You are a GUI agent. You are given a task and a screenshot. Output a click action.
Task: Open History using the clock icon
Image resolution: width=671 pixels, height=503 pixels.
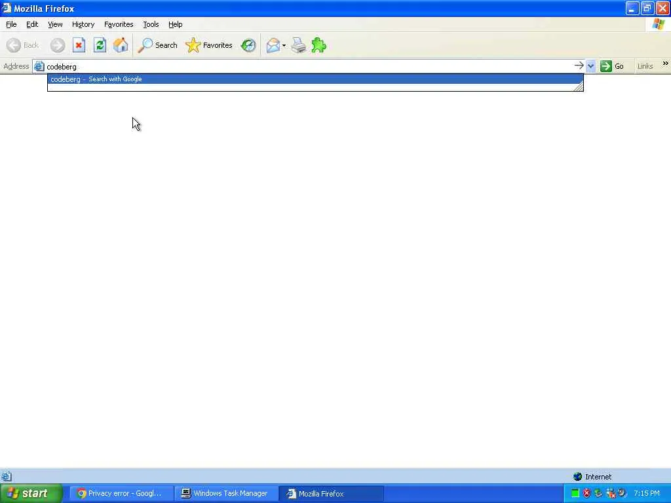tap(248, 45)
